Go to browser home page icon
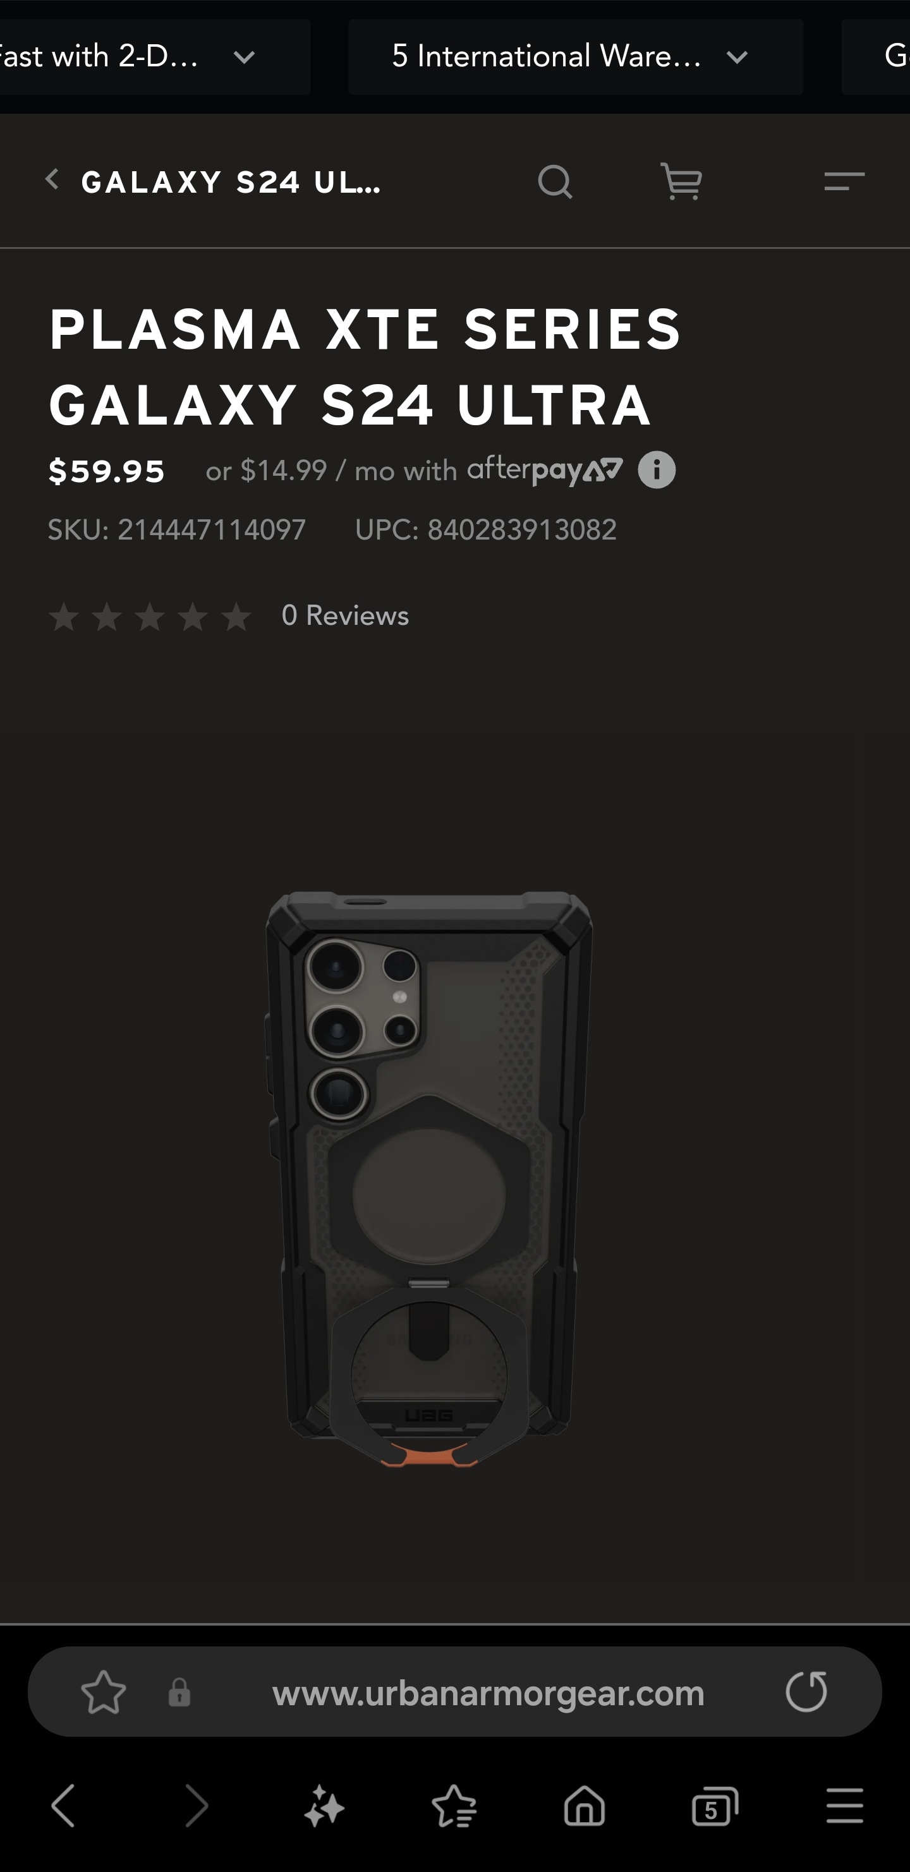 pyautogui.click(x=585, y=1806)
